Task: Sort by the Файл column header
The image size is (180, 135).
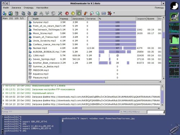Action: point(46,19)
